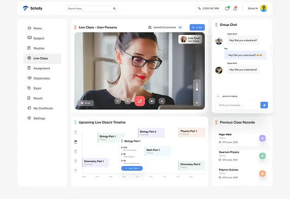The height and width of the screenshot is (199, 290).
Task: Open Settings in the sidebar
Action: click(x=42, y=118)
